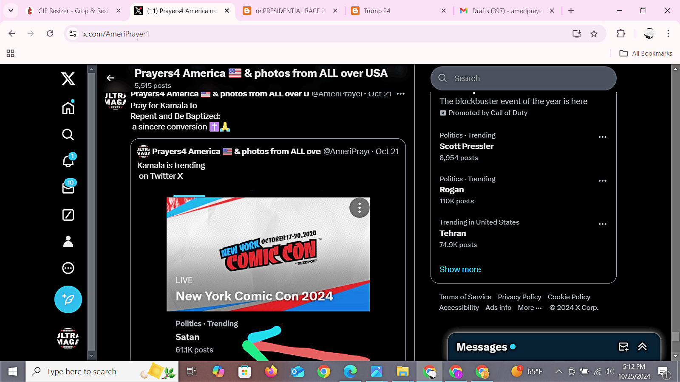Viewport: 680px width, 382px height.
Task: Open File Explorer from taskbar
Action: (x=402, y=372)
